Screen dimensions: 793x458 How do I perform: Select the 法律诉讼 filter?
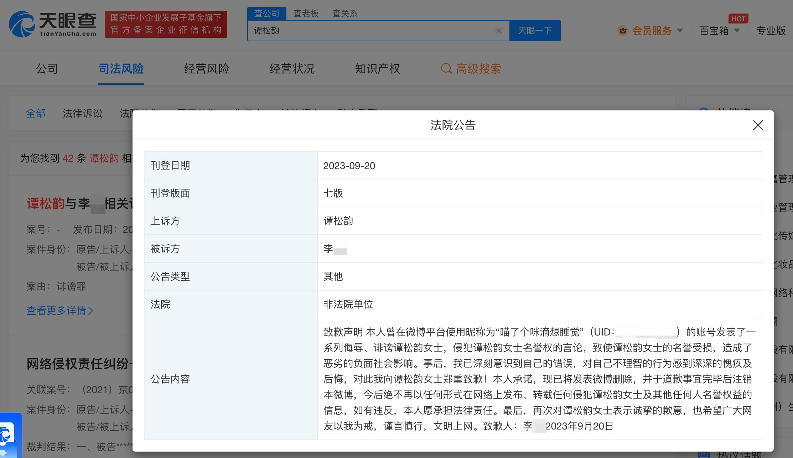click(x=82, y=113)
